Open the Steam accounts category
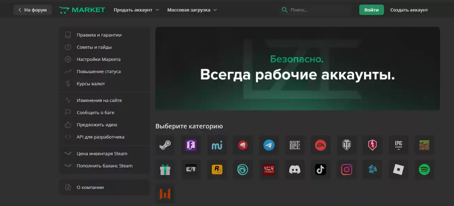Image resolution: width=454 pixels, height=206 pixels. [x=165, y=145]
